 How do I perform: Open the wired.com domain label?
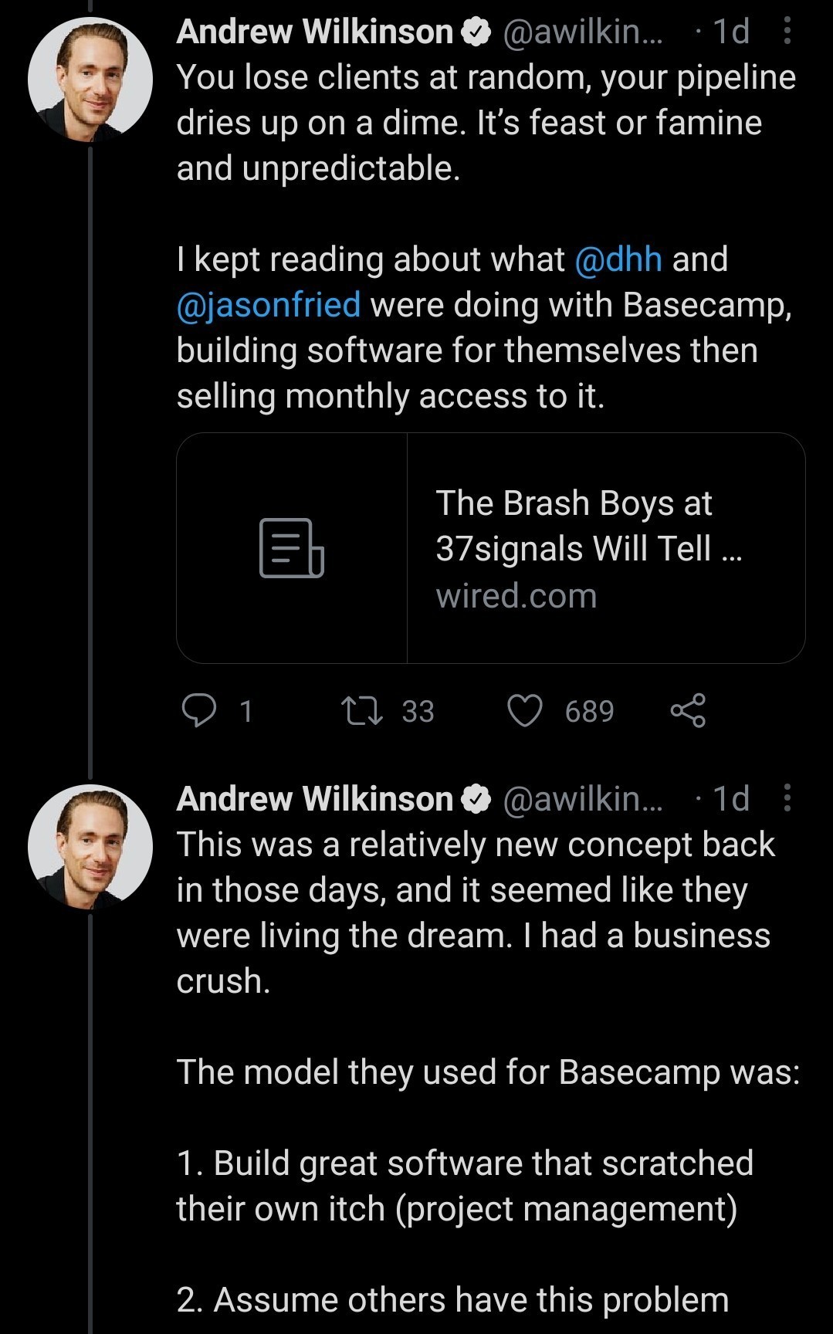coord(516,596)
